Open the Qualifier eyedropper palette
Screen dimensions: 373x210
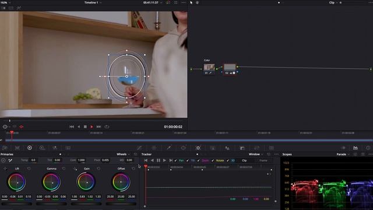(168, 148)
